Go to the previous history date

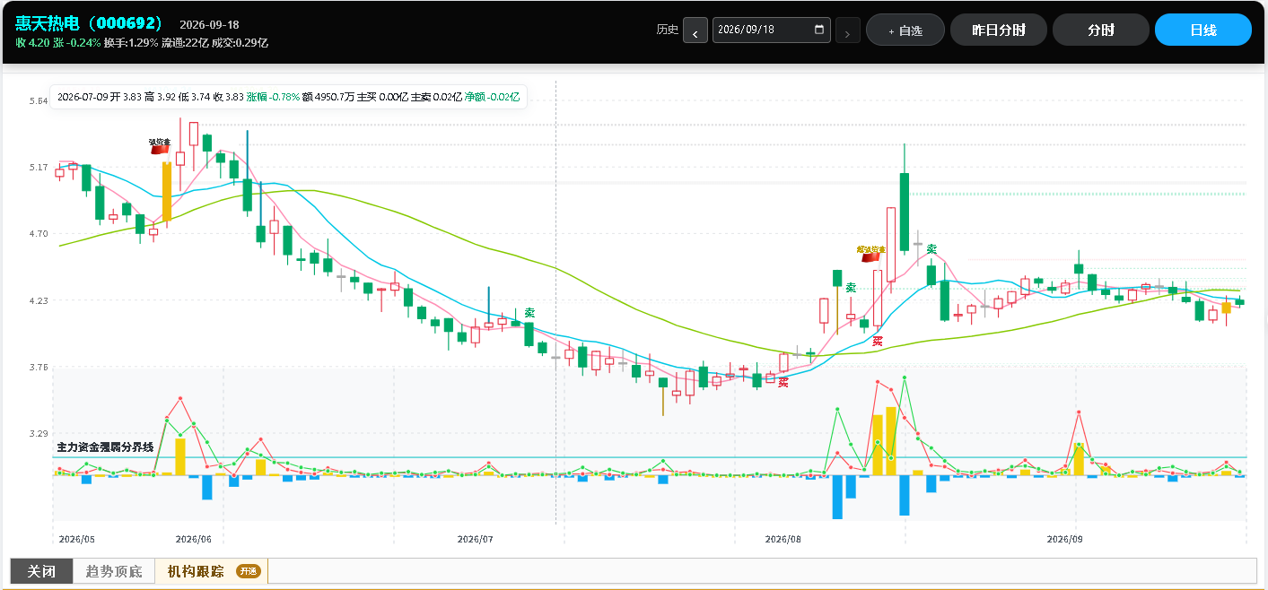click(x=695, y=30)
